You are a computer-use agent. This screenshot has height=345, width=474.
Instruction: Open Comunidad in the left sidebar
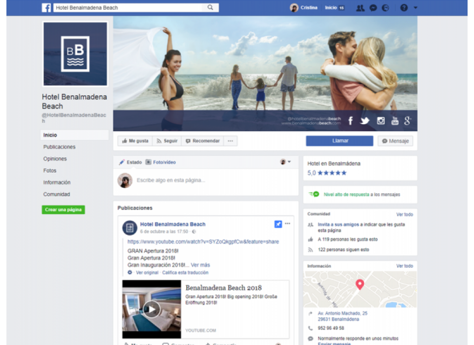tap(56, 194)
